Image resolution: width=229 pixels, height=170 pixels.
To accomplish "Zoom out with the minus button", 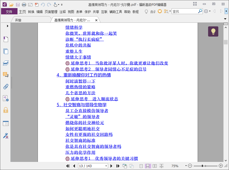I will tap(190, 166).
